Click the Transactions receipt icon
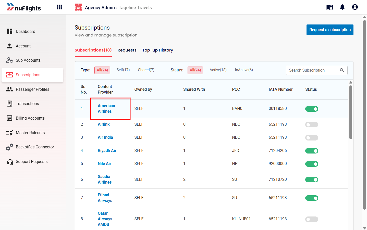This screenshot has width=367, height=230. 9,104
